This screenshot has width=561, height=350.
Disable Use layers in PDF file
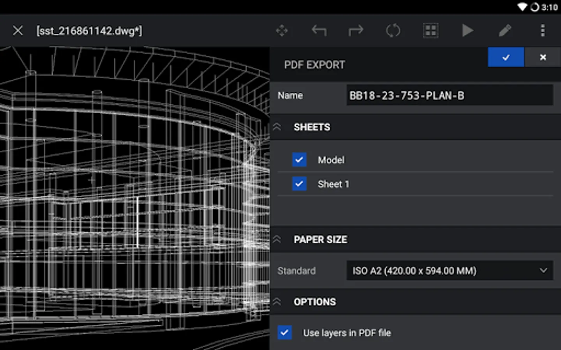coord(285,332)
